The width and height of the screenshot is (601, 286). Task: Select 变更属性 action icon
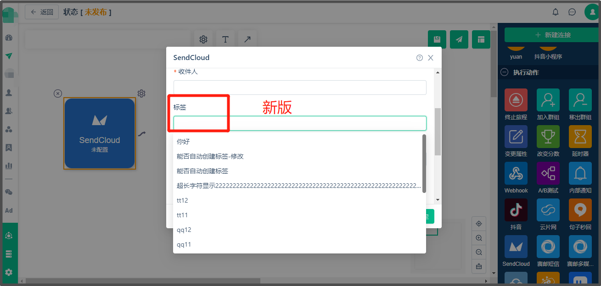point(516,137)
